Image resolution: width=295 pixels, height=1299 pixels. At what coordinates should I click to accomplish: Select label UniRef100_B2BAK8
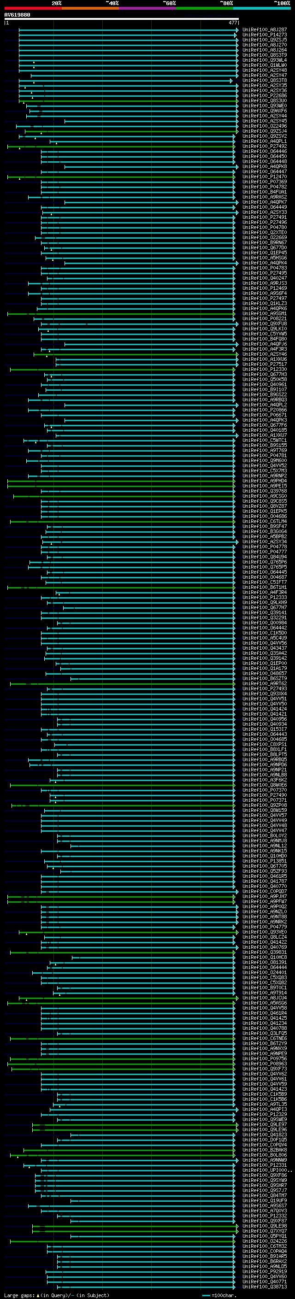pyautogui.click(x=265, y=1150)
